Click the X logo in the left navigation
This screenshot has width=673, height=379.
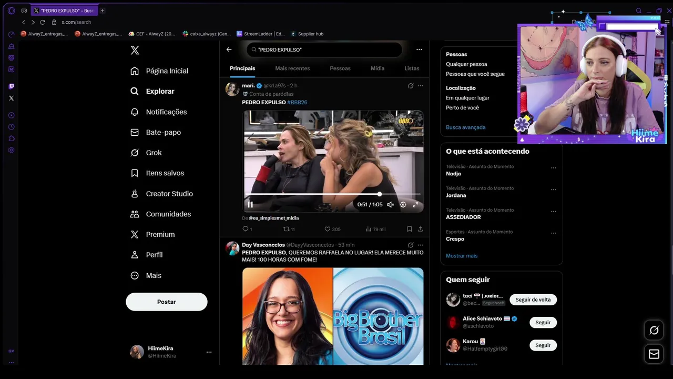coord(135,50)
